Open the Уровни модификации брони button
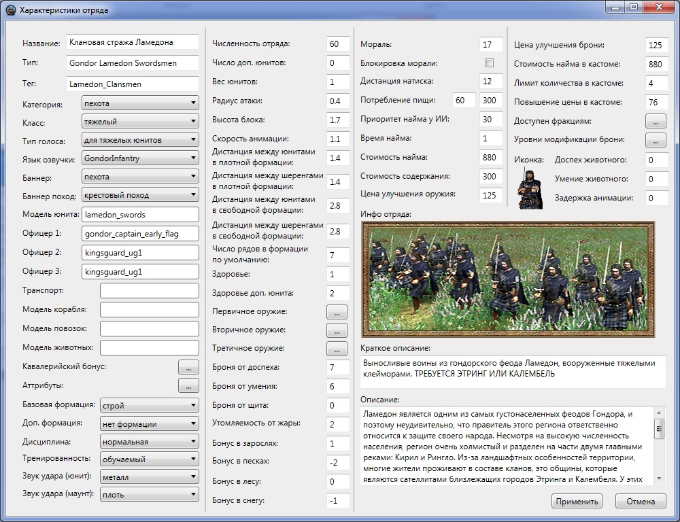 pos(656,139)
